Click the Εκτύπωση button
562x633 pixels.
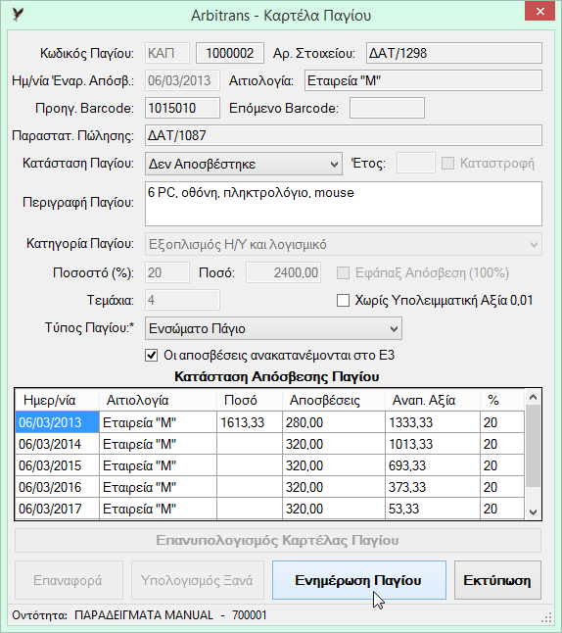[497, 580]
